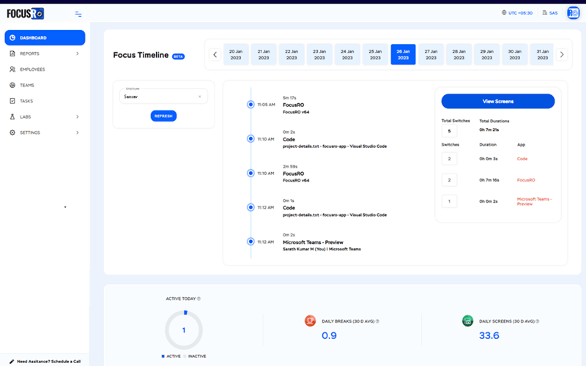
Task: Click the Daily Breaks help icon
Action: coord(377,321)
